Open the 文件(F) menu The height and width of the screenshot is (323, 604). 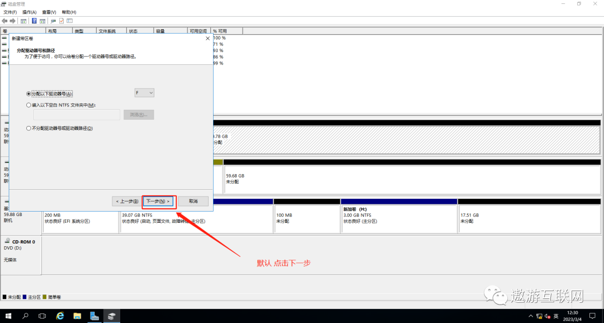10,12
